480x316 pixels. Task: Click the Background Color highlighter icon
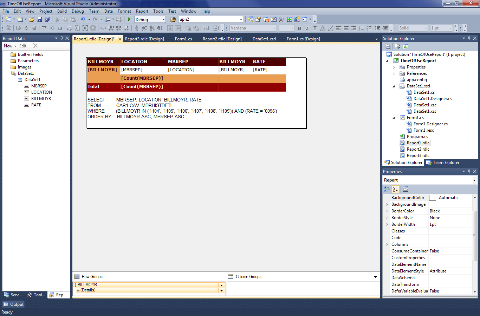pos(330,28)
